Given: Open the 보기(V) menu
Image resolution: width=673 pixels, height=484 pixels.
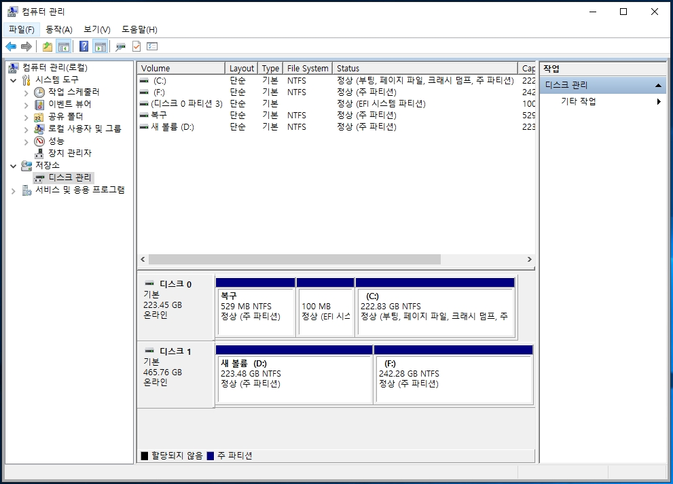Looking at the screenshot, I should click(x=97, y=30).
